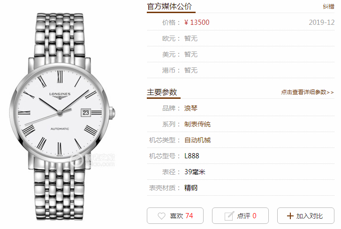Click the movement model L888

coord(191,156)
